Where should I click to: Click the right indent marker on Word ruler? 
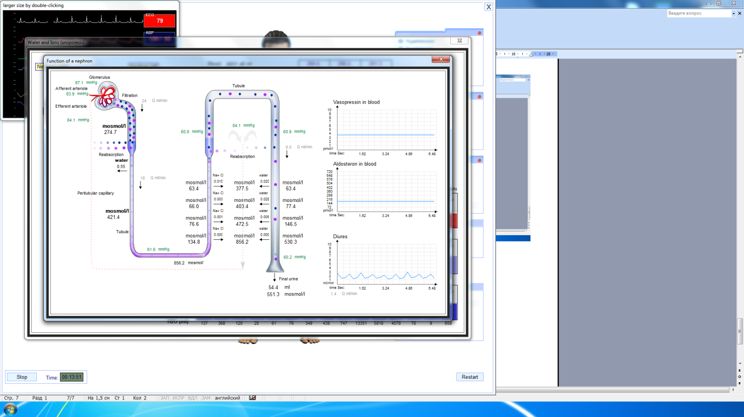[x=530, y=54]
